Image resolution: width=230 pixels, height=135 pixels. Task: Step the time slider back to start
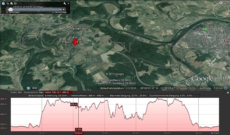point(8,9)
